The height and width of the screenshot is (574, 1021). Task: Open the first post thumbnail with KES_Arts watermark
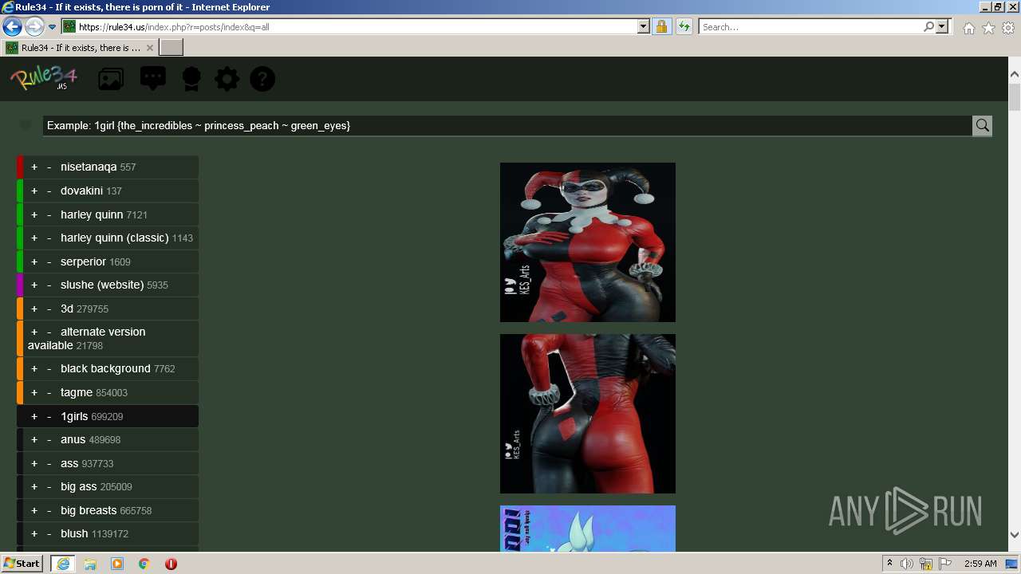tap(588, 242)
